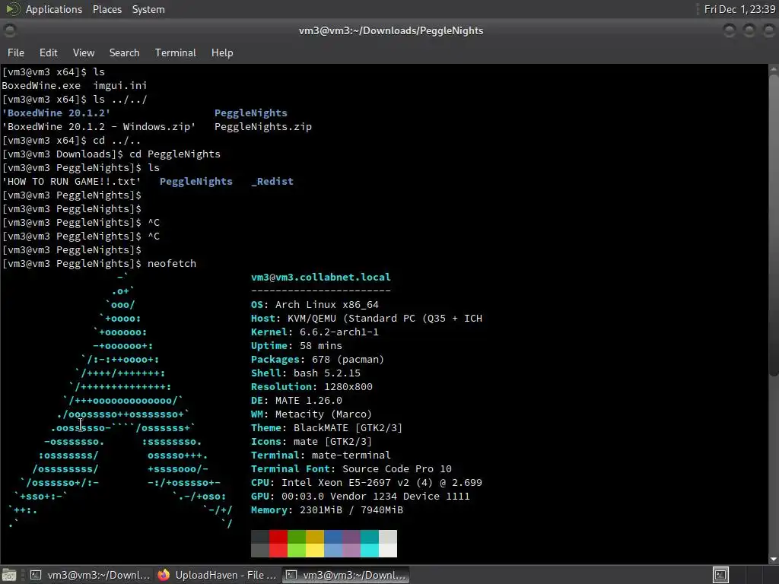This screenshot has height=584, width=779.
Task: Click the 'HOW TO RUN GAME!!.txt' filename
Action: point(72,181)
